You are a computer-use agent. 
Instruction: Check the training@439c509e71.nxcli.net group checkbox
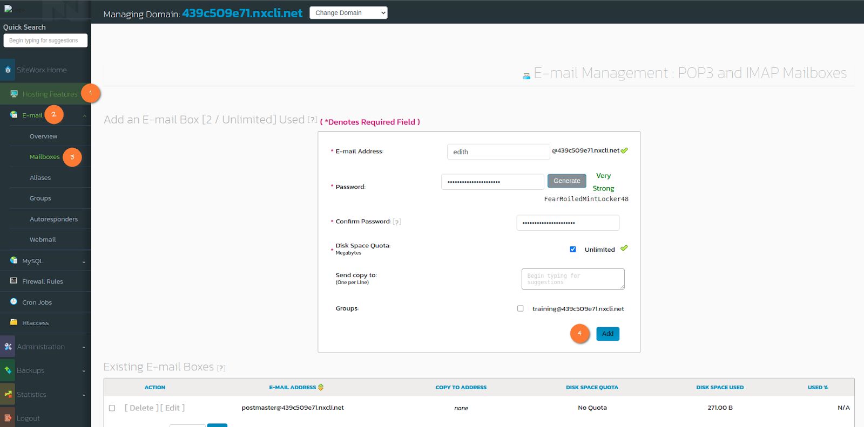[x=521, y=308]
